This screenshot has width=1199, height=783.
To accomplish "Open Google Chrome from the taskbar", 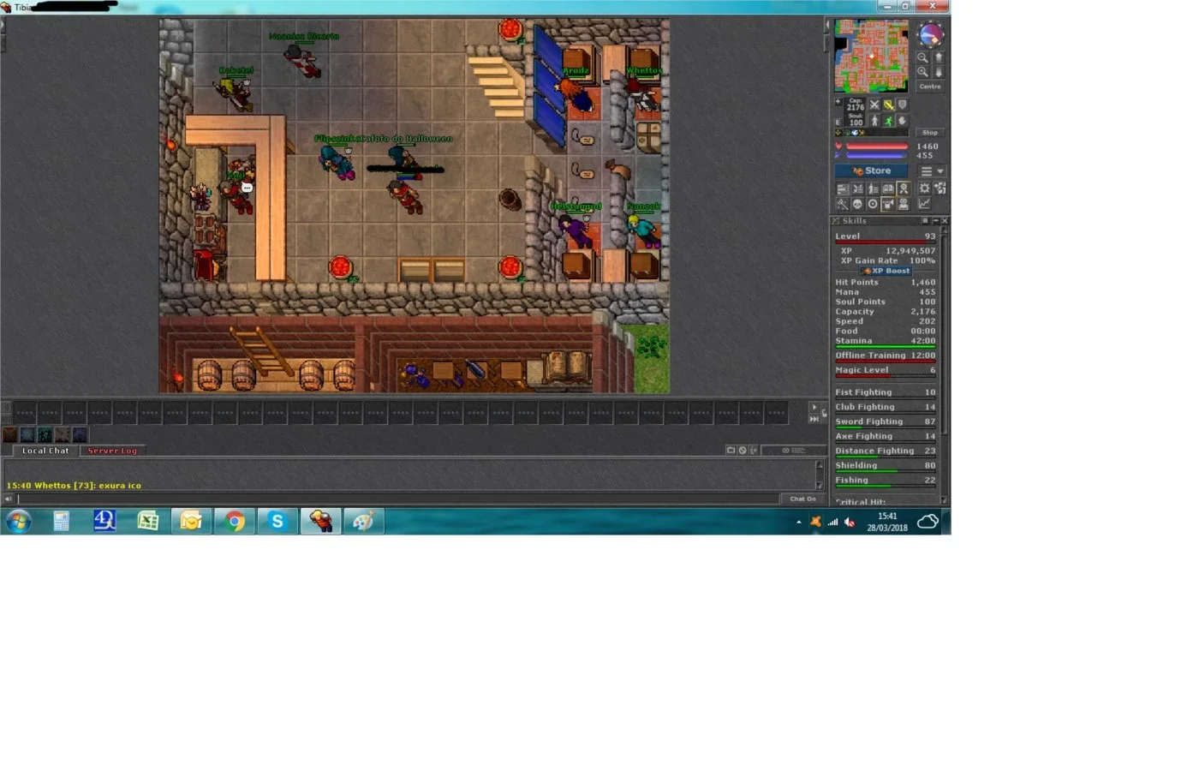I will coord(235,521).
